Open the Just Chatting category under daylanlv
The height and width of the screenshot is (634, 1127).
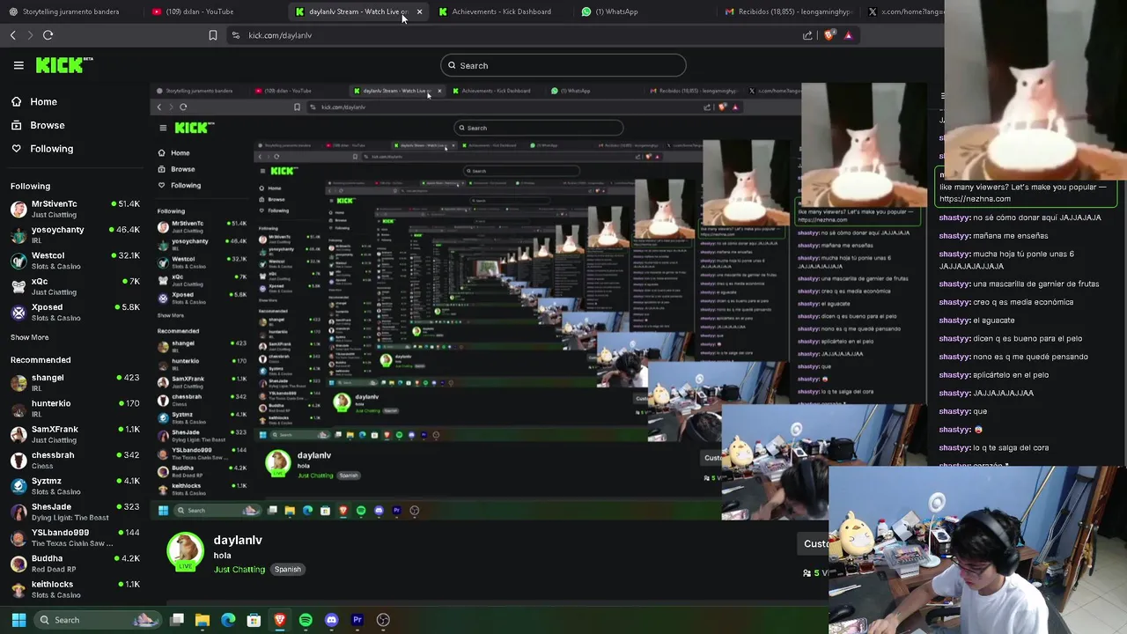pyautogui.click(x=239, y=570)
